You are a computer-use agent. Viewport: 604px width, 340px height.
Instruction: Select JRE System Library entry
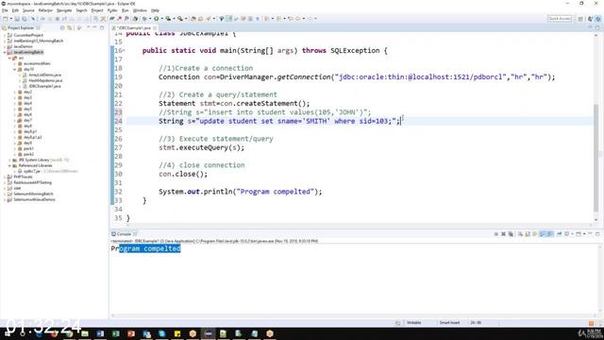[43, 160]
